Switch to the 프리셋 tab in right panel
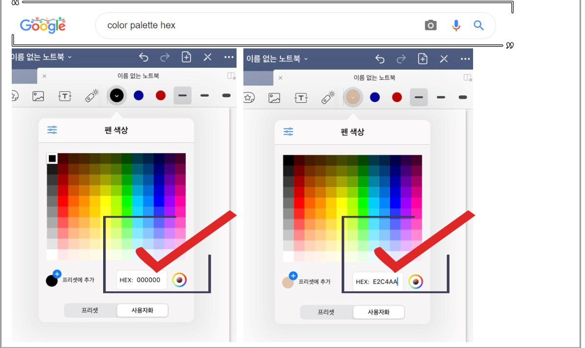This screenshot has width=585, height=348. pyautogui.click(x=326, y=312)
